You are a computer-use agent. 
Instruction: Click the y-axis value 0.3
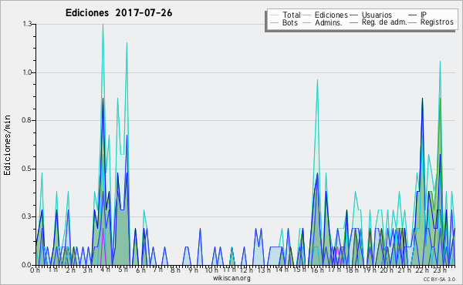coord(27,216)
